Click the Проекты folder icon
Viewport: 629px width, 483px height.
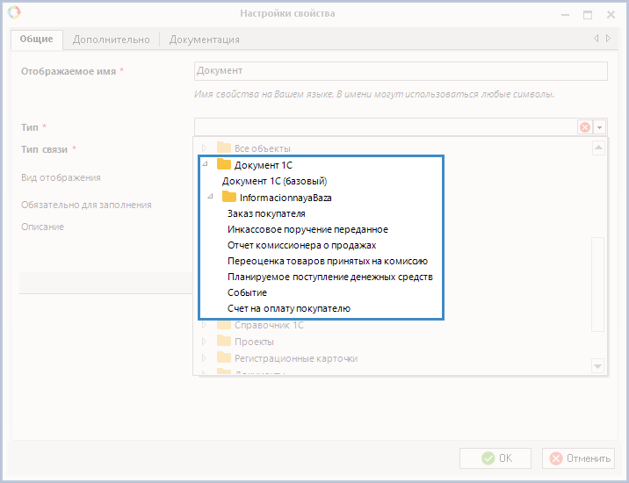(x=224, y=341)
